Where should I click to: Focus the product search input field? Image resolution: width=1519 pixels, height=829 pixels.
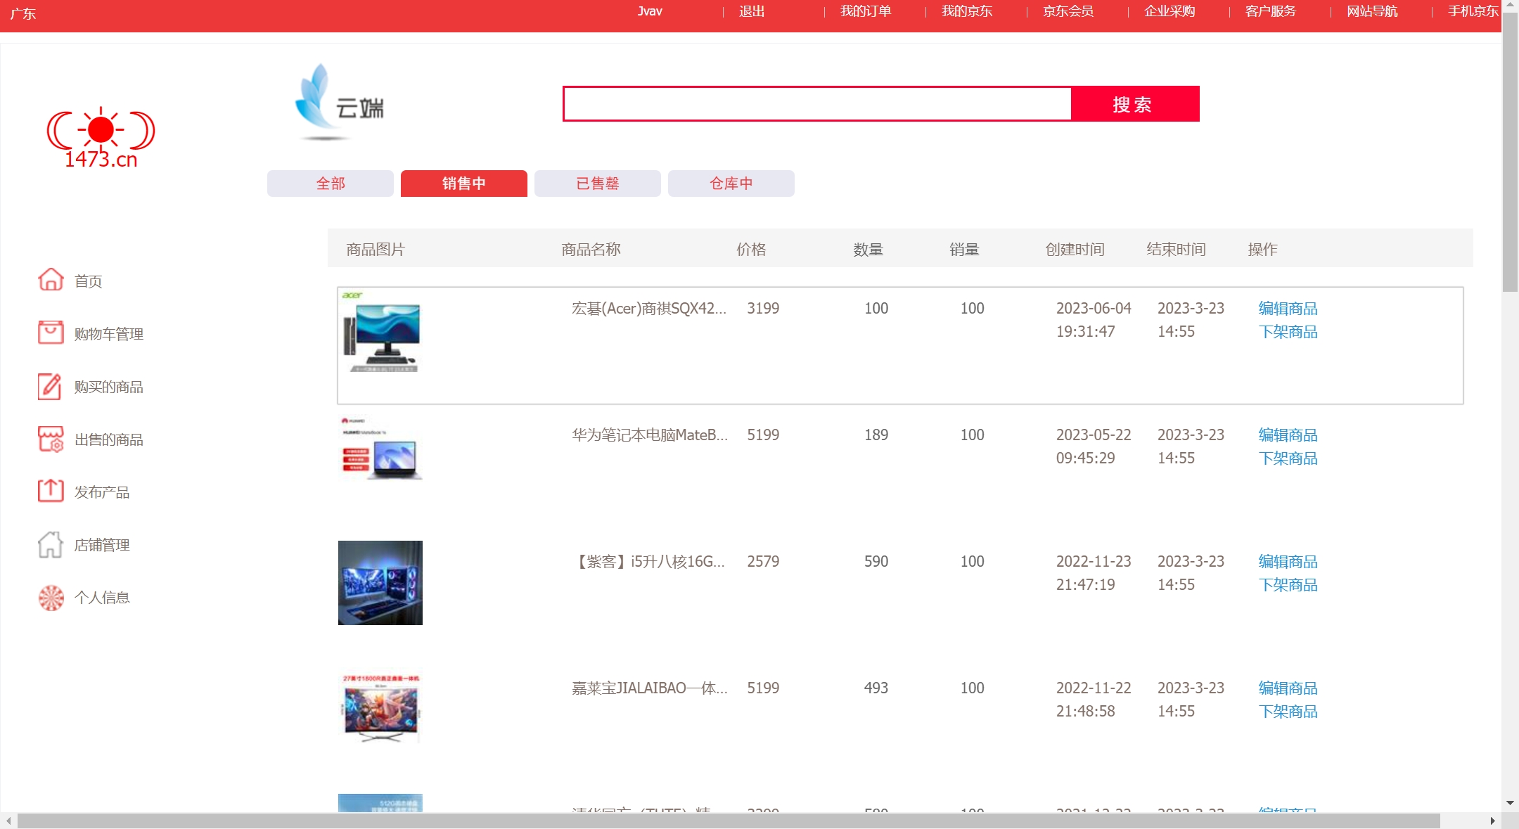tap(817, 104)
